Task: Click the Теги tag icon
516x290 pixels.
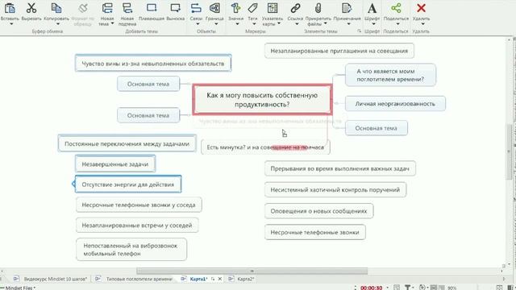Action: pyautogui.click(x=252, y=8)
